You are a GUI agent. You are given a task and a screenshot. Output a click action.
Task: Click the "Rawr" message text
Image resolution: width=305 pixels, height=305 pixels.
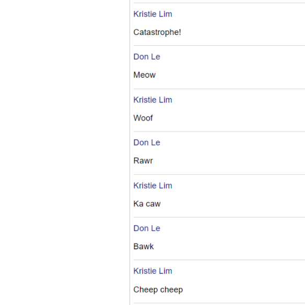point(143,161)
